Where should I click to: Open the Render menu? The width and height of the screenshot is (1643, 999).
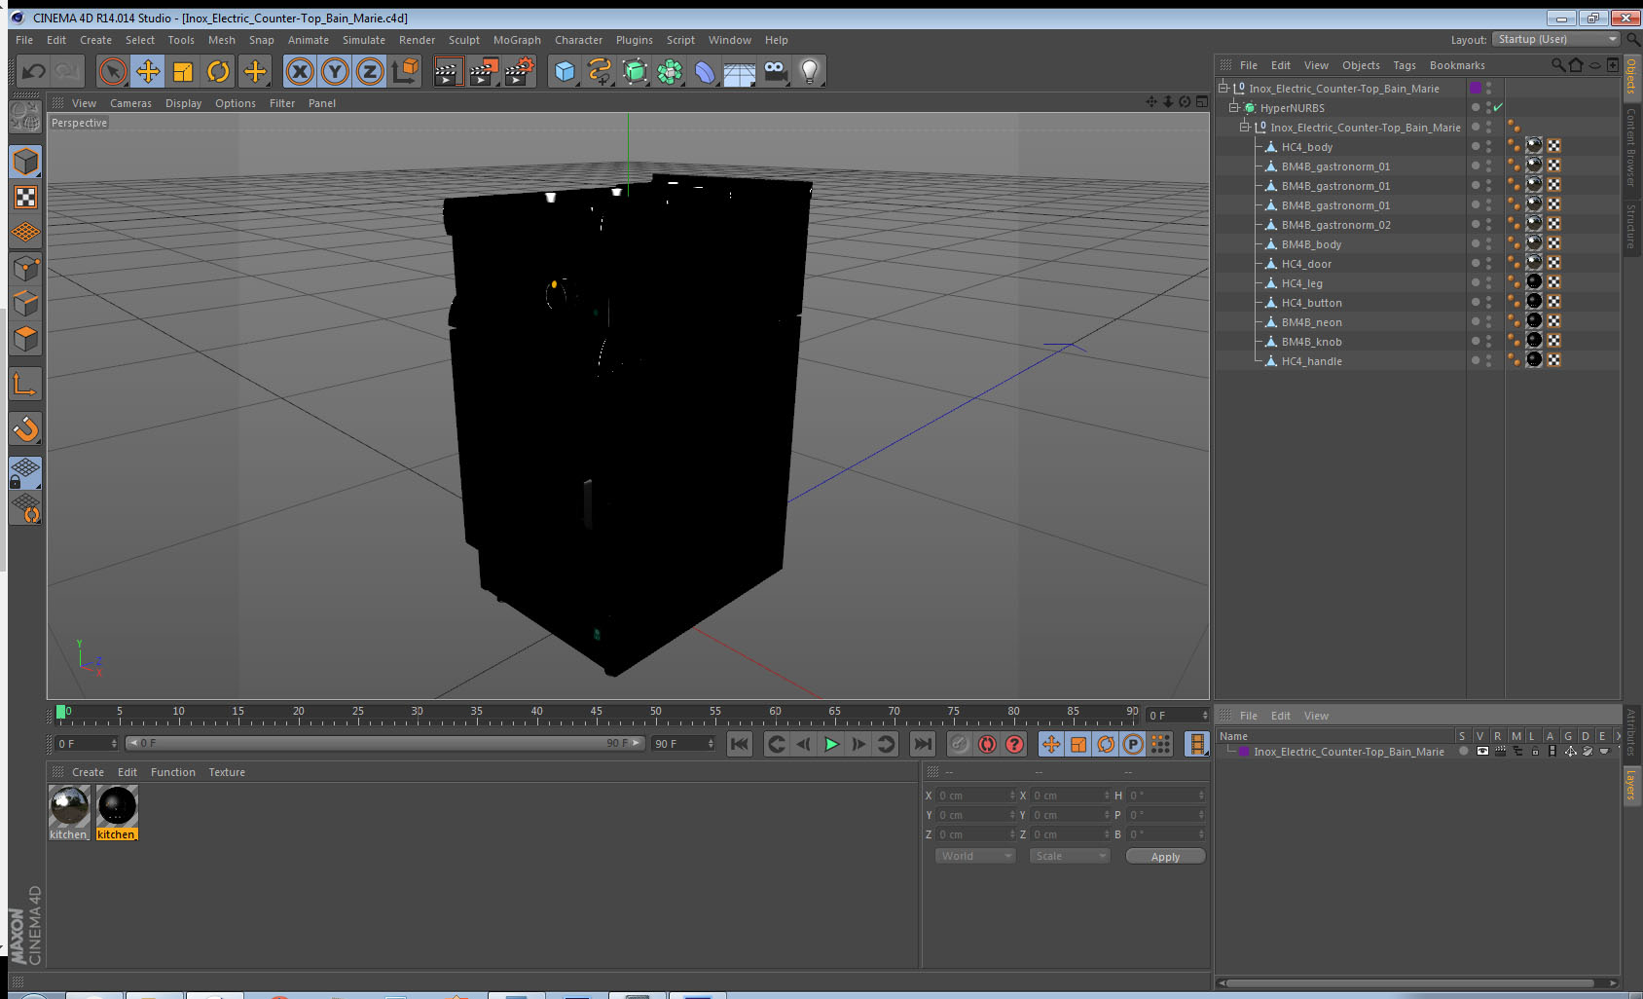[417, 40]
